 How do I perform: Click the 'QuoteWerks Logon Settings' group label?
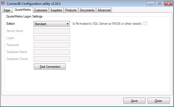[x=24, y=16]
